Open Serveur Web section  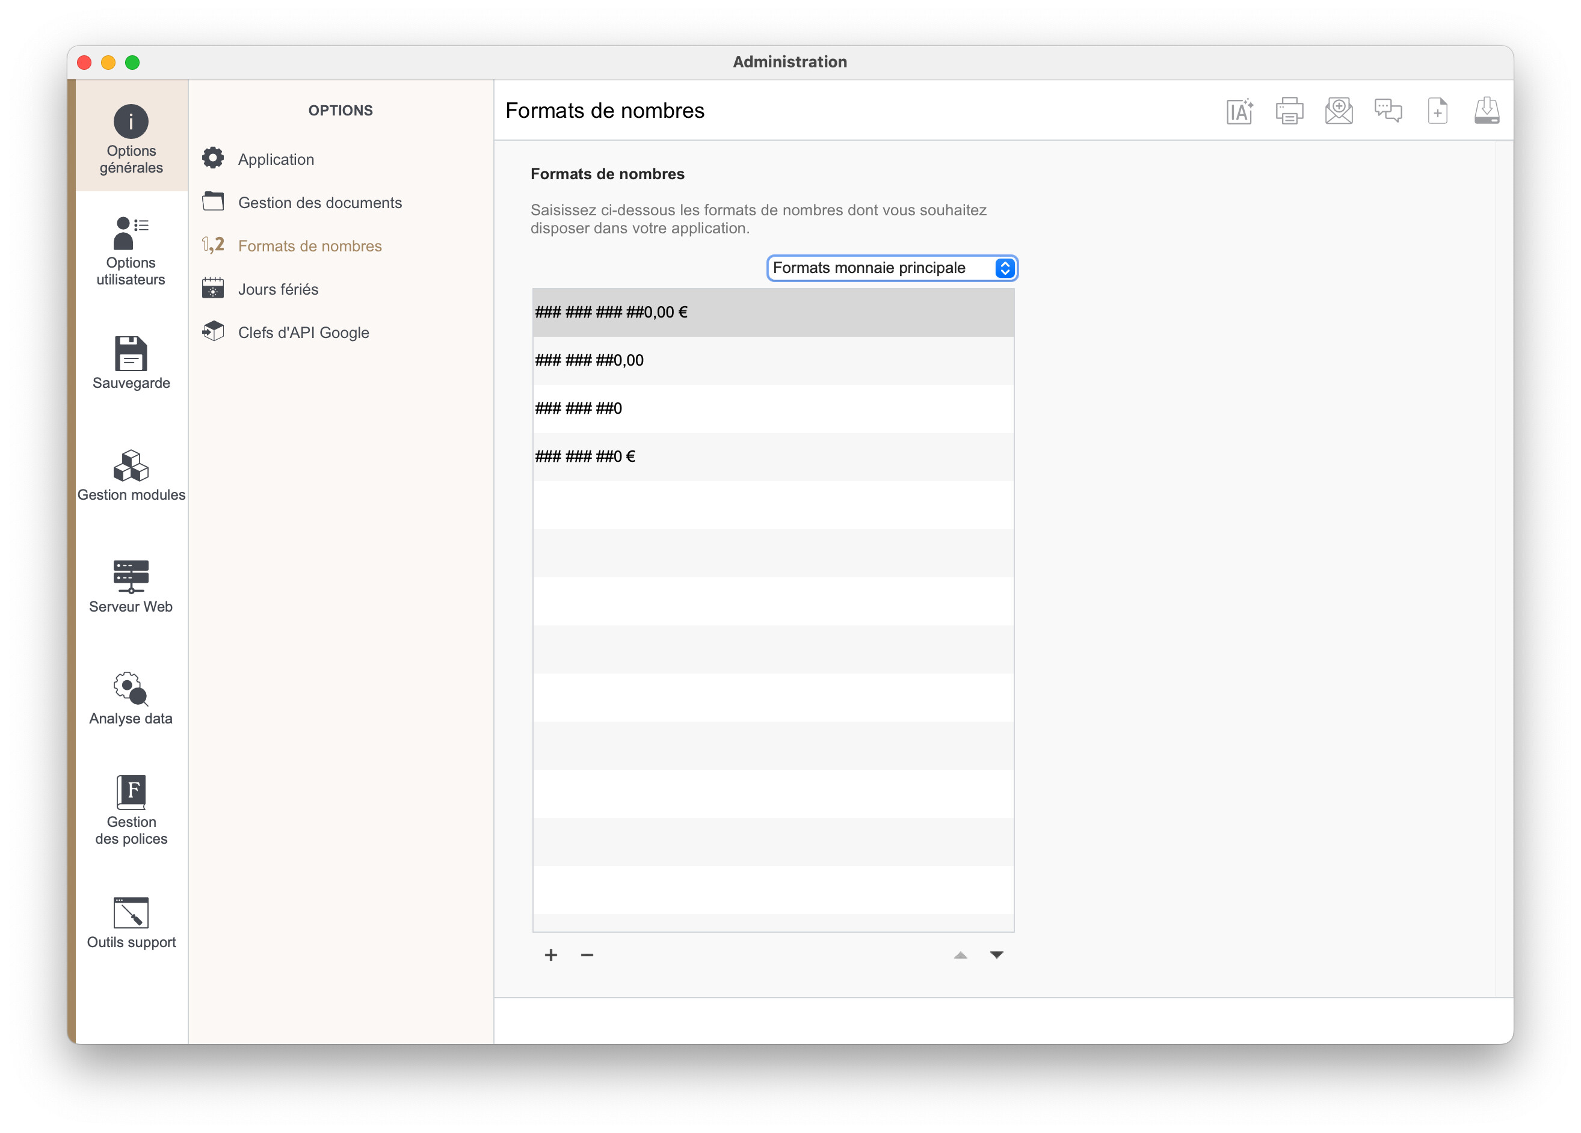(131, 587)
